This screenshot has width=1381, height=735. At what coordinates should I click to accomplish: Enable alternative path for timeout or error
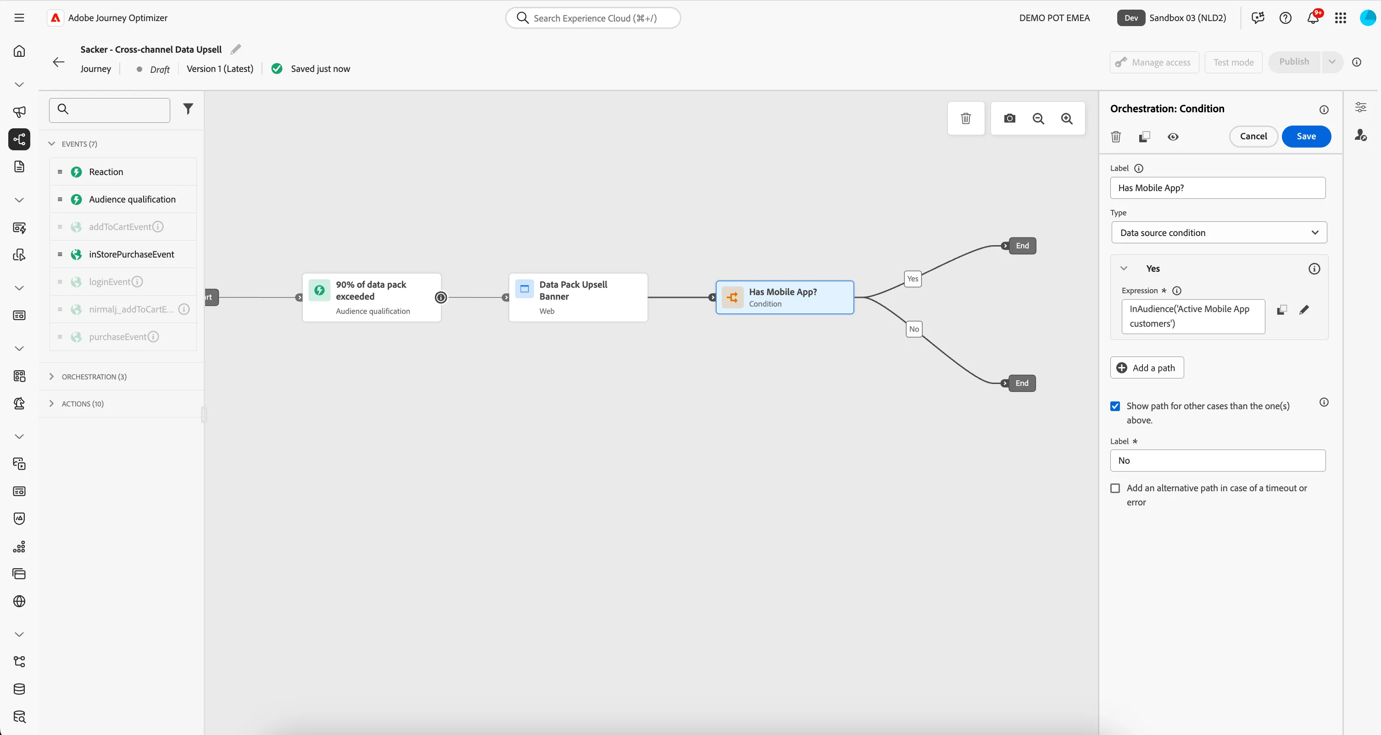pyautogui.click(x=1115, y=488)
